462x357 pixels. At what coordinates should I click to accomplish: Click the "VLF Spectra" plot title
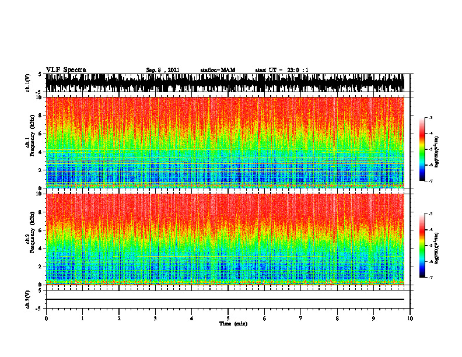point(66,70)
